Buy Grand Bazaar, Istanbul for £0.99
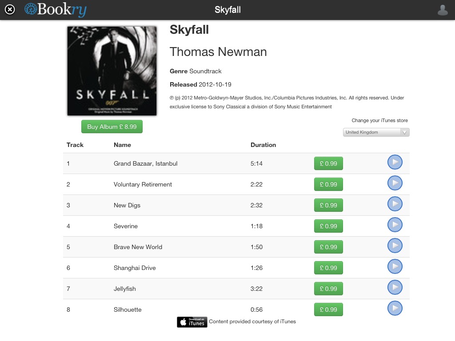The image size is (455, 341). (x=328, y=163)
